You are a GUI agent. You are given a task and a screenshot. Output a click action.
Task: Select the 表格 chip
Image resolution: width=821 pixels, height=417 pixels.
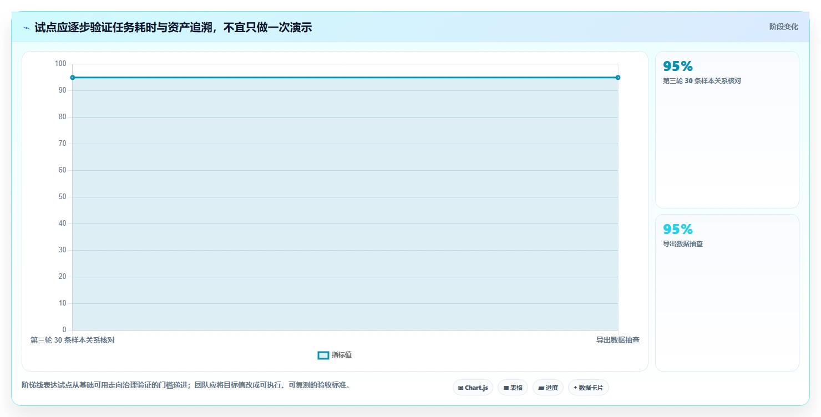(x=513, y=388)
